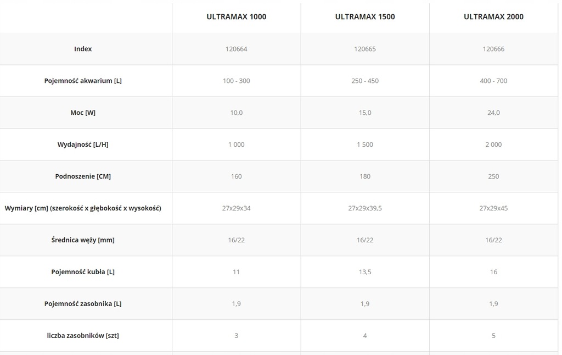Click the Index row label

(x=83, y=49)
